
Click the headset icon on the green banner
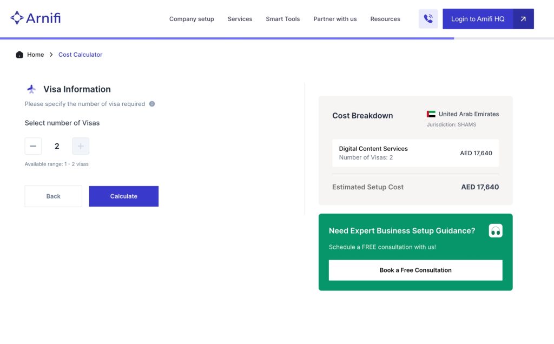click(x=496, y=230)
